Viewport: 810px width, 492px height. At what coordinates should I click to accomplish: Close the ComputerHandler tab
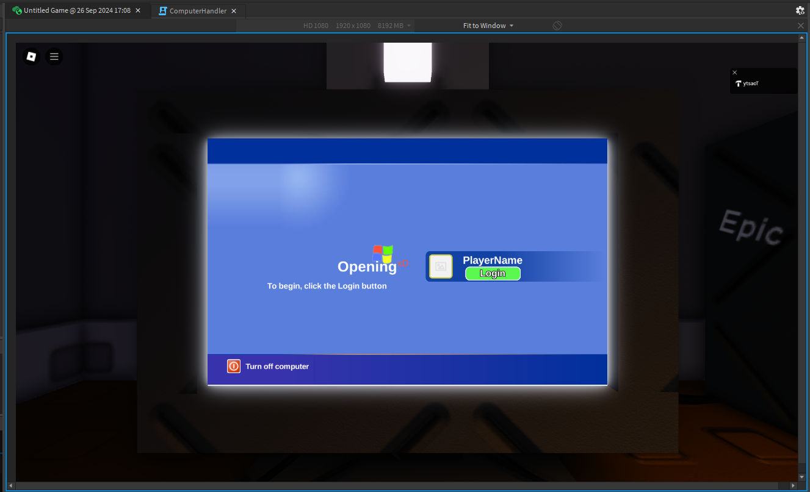234,11
